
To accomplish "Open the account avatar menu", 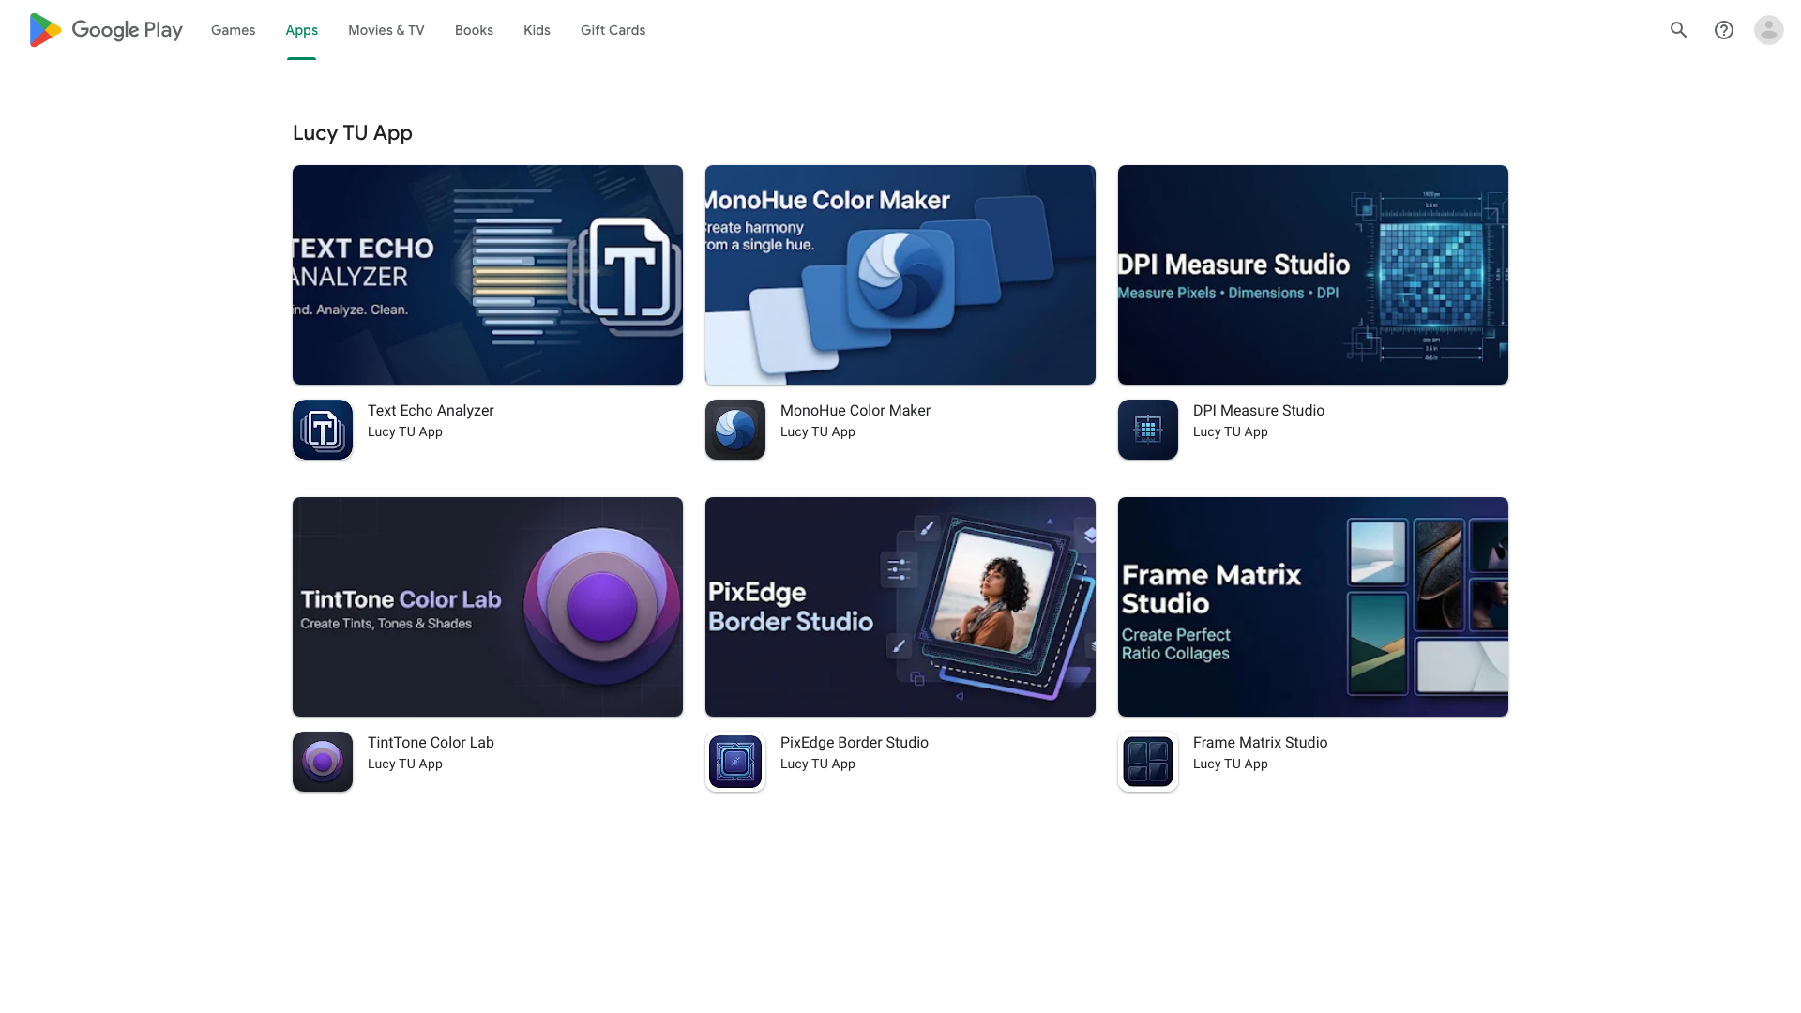I will [x=1769, y=30].
